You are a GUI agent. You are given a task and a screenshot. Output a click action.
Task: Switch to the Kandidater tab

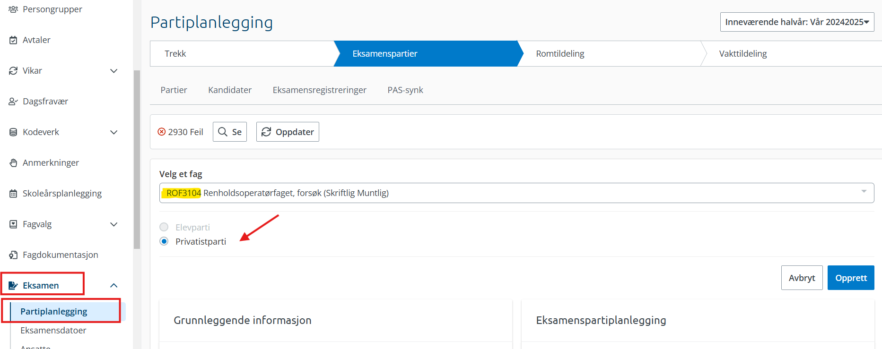[x=230, y=90]
